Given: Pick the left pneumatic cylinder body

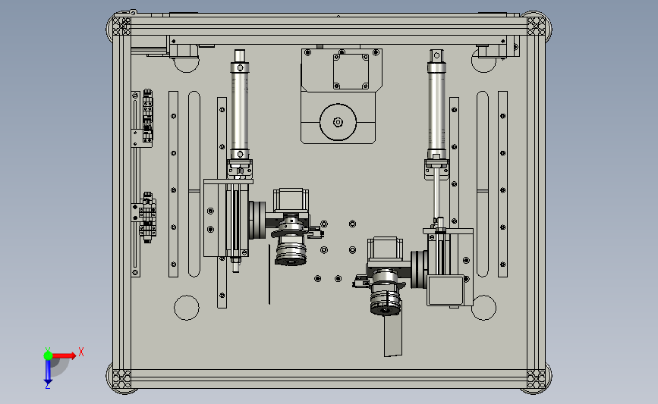Looking at the screenshot, I should tap(240, 111).
